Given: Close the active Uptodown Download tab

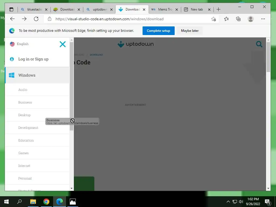Looking at the screenshot, I should coord(144,10).
